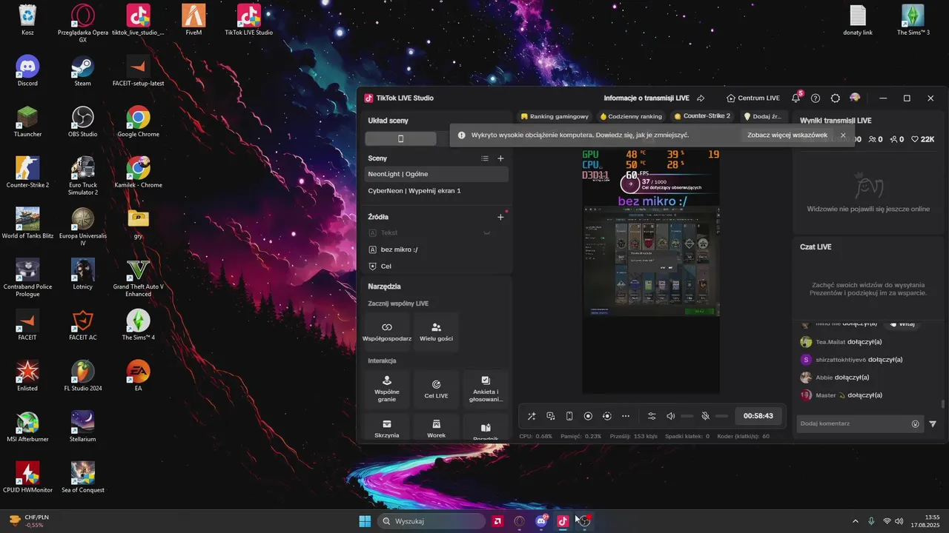Click the mobile phone preview icon

click(x=569, y=416)
